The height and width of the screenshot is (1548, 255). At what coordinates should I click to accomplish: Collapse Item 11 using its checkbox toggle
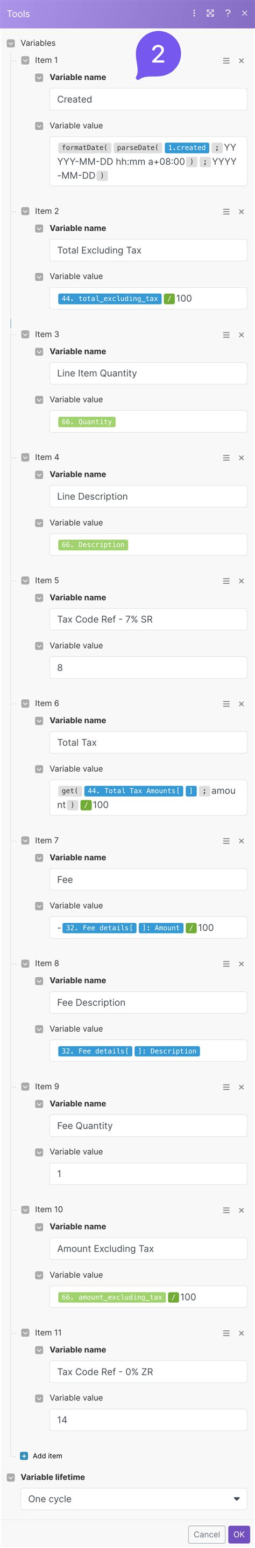point(25,1332)
